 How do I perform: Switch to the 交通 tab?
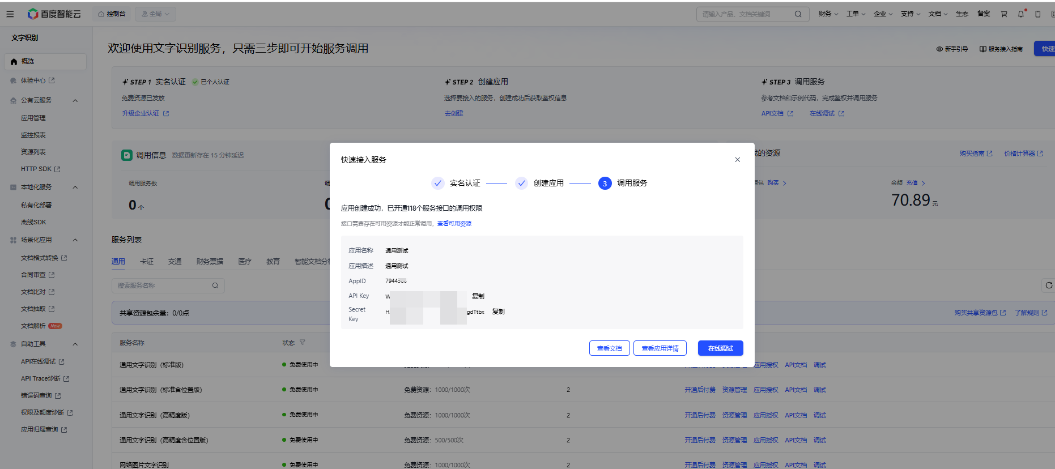[x=175, y=262]
